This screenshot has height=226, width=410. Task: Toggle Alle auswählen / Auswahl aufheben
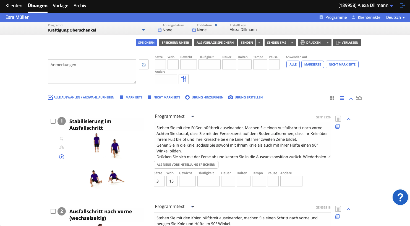point(50,97)
